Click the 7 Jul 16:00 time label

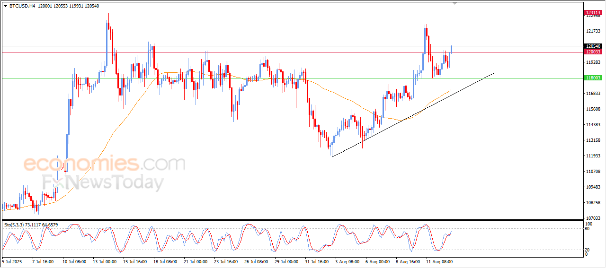click(x=44, y=261)
